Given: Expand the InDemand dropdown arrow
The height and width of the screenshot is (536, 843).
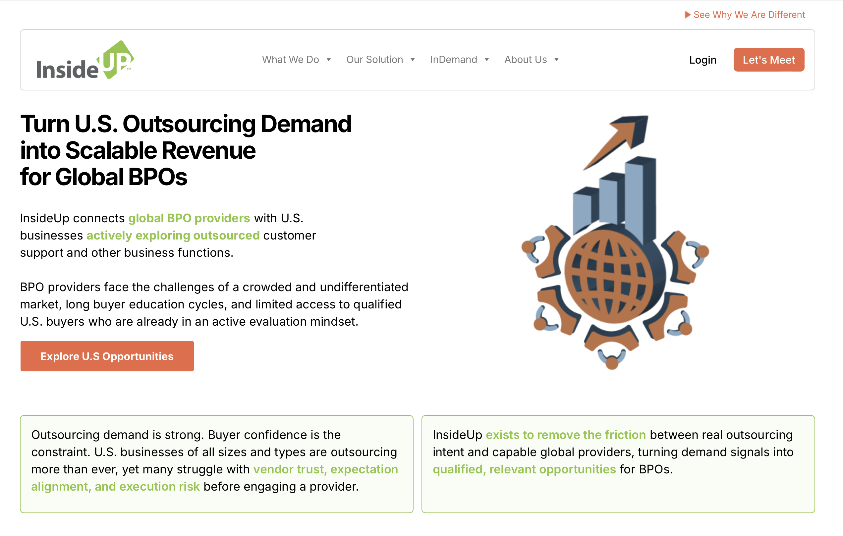Looking at the screenshot, I should point(487,60).
